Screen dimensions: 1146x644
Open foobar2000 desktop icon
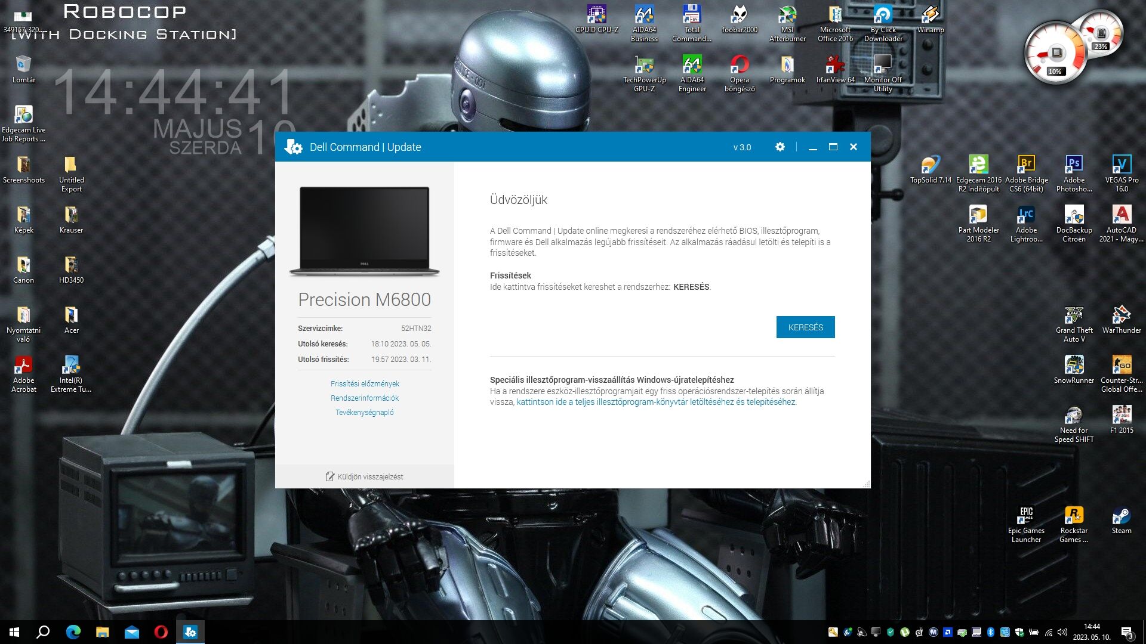740,19
